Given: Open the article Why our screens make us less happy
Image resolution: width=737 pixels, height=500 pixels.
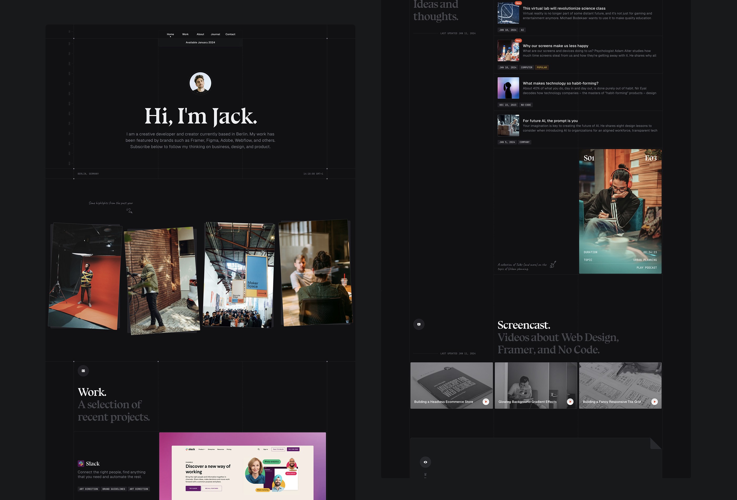Looking at the screenshot, I should [555, 46].
